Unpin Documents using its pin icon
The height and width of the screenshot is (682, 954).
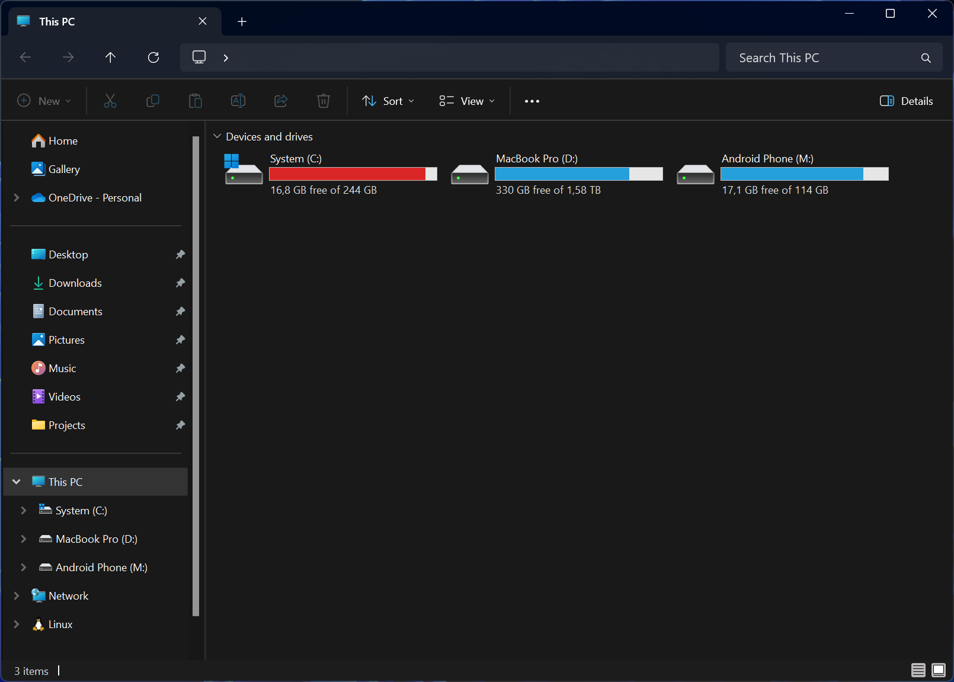pyautogui.click(x=181, y=311)
